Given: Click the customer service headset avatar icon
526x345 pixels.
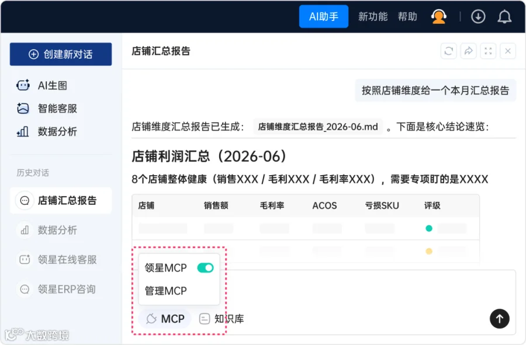Looking at the screenshot, I should click(438, 16).
